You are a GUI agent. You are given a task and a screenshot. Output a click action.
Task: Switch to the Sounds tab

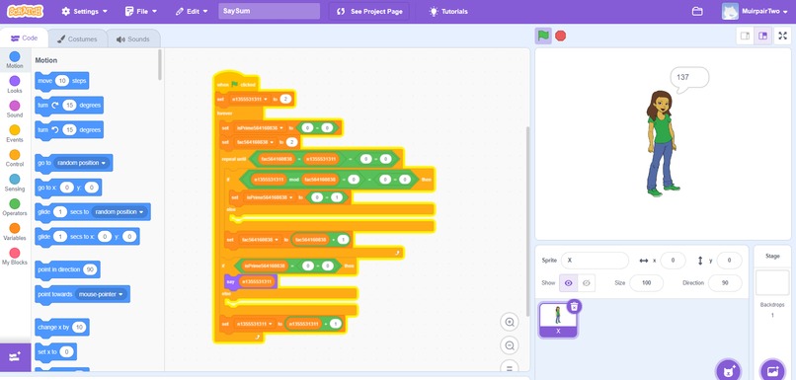(x=133, y=39)
